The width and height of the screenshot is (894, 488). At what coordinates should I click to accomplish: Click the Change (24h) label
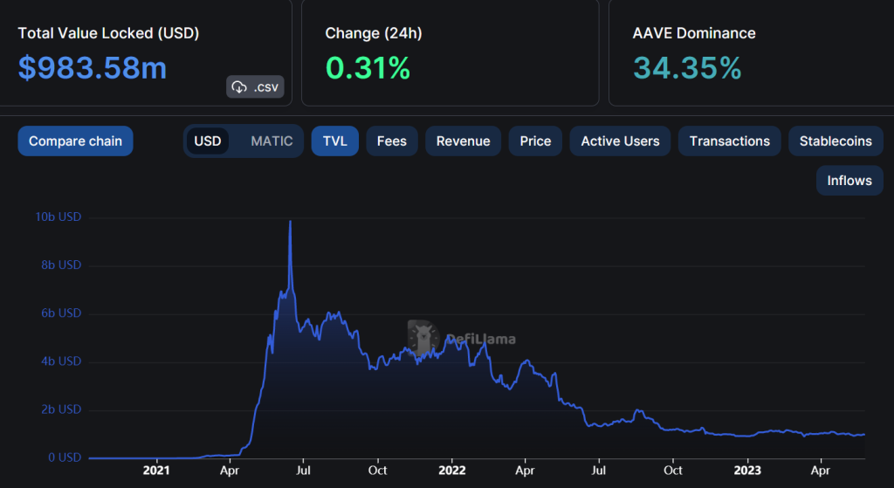click(374, 33)
